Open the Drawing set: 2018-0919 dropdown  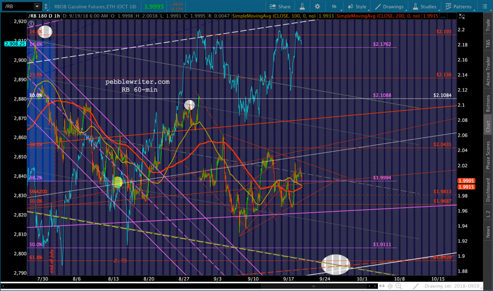coord(453,286)
